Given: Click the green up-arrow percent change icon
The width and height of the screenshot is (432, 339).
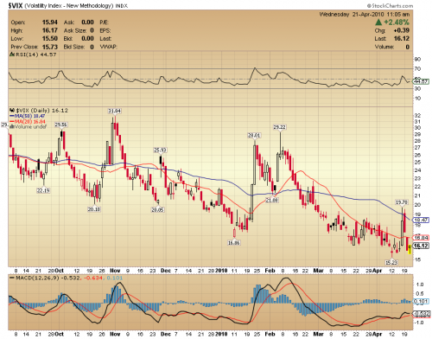Looking at the screenshot, I should tap(378, 22).
